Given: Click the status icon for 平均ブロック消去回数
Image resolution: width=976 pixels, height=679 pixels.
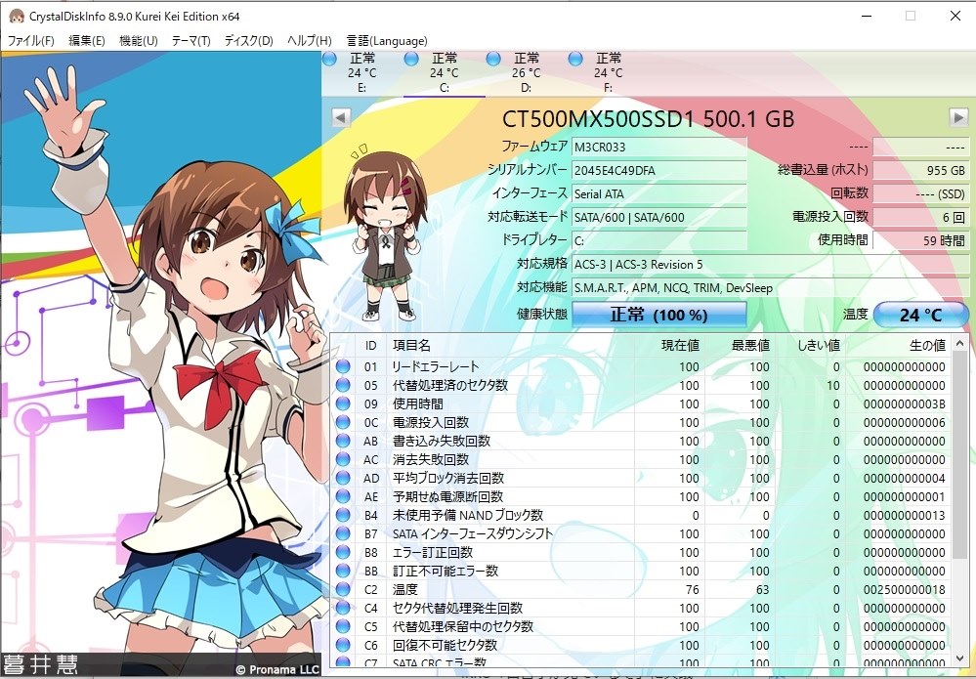Looking at the screenshot, I should tap(343, 478).
